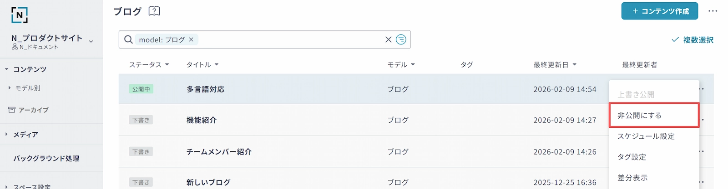Image resolution: width=728 pixels, height=189 pixels.
Task: Open the help icon beside ブログ title
Action: point(154,11)
